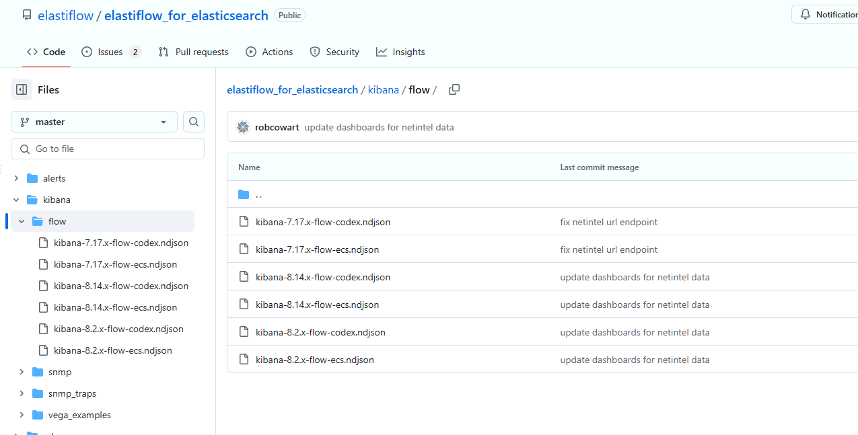
Task: Open the robcowart author link
Action: [x=277, y=127]
